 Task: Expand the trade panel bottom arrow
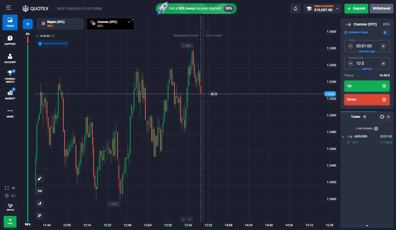coord(367,225)
